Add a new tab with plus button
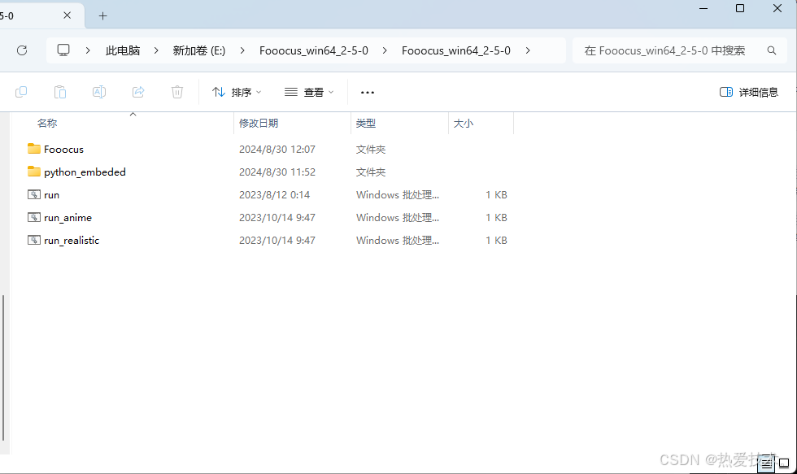Viewport: 797px width, 474px height. 102,16
